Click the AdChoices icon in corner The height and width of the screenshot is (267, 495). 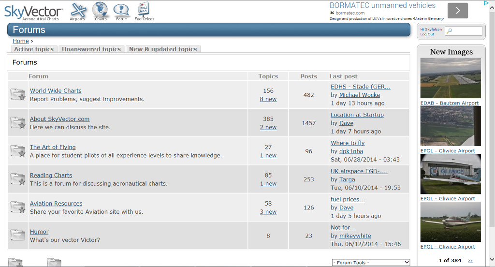tap(486, 3)
